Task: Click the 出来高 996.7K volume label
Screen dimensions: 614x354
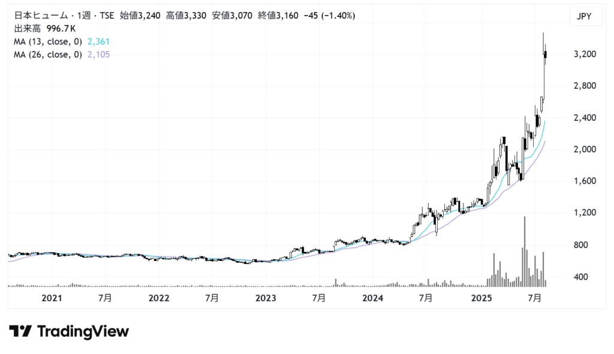Action: tap(44, 29)
